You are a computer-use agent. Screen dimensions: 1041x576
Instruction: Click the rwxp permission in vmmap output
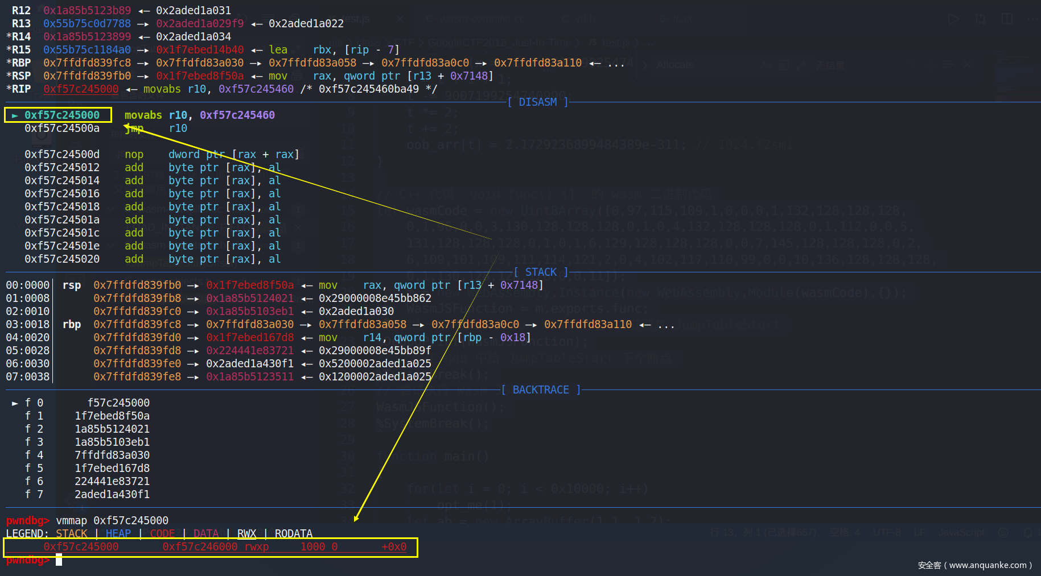click(256, 547)
